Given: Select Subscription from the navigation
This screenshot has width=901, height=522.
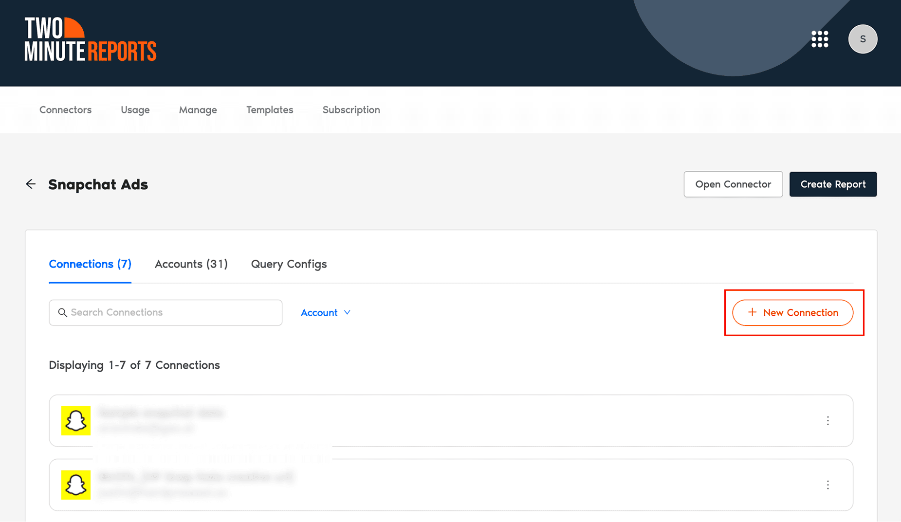Looking at the screenshot, I should point(351,109).
